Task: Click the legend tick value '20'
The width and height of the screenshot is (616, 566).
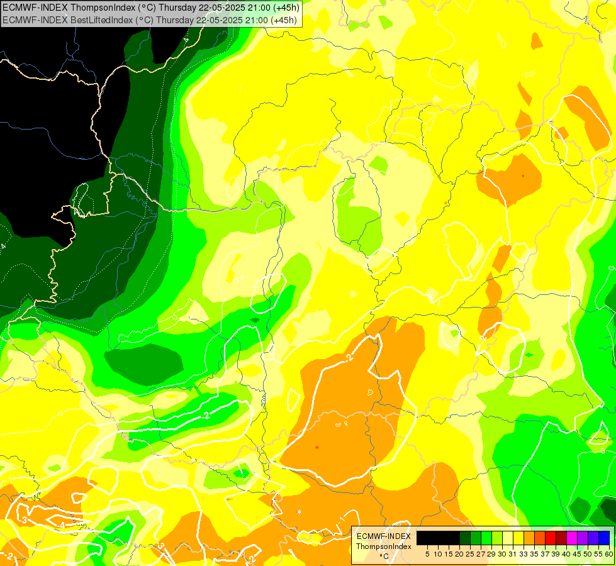Action: point(460,554)
